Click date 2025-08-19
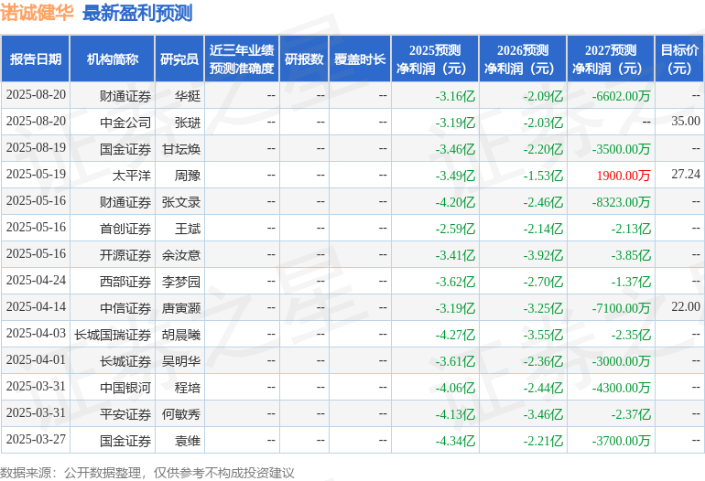 tap(36, 147)
